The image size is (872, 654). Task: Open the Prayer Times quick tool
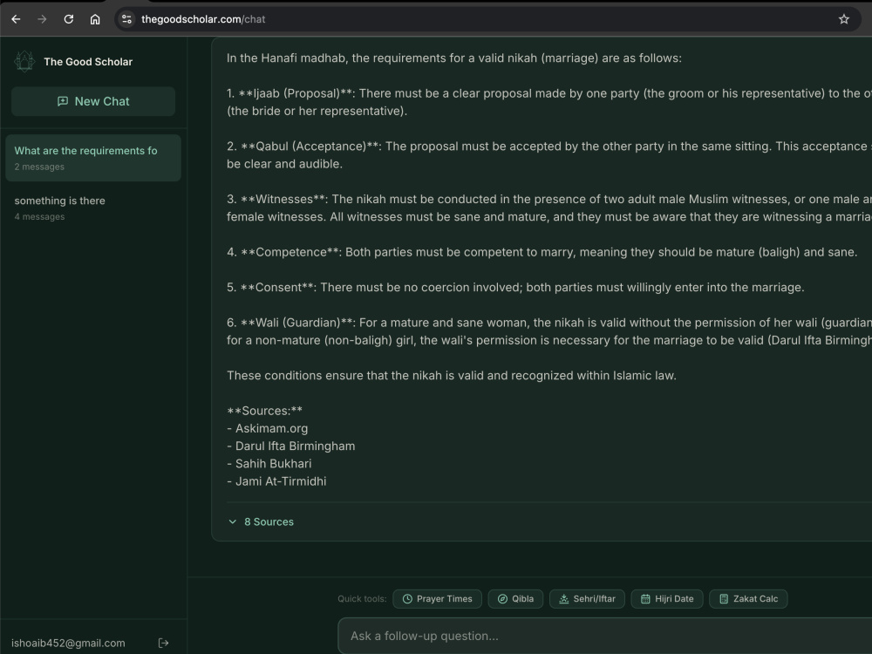click(x=437, y=599)
